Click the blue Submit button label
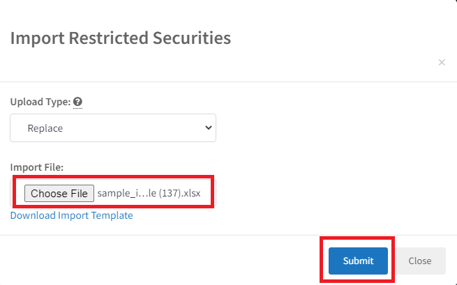 point(358,261)
